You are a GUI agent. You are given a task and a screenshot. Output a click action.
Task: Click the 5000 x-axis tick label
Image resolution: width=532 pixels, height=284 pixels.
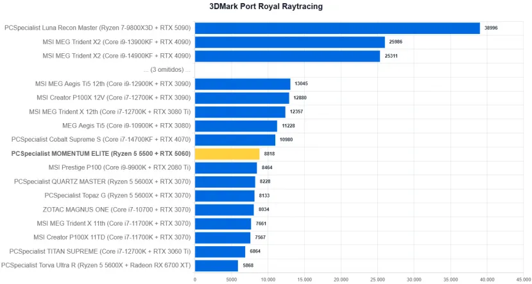coord(231,280)
